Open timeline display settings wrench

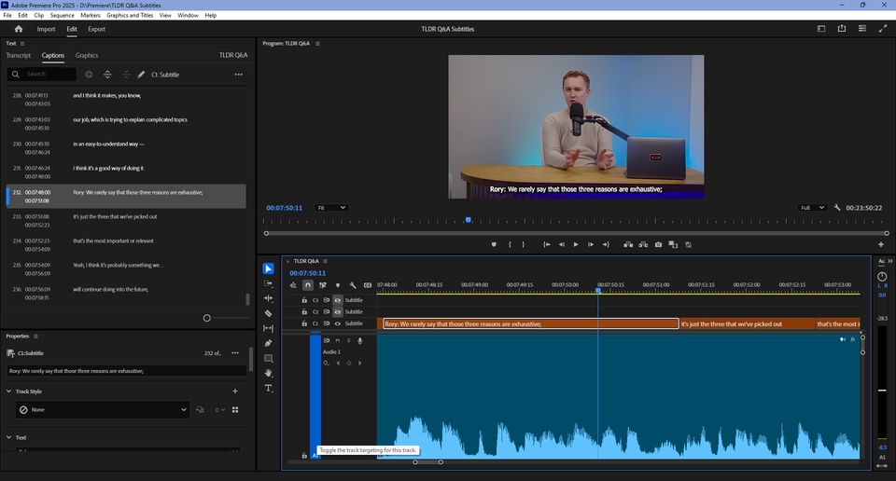353,285
